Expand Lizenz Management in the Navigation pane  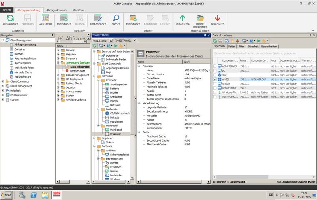coord(3,86)
